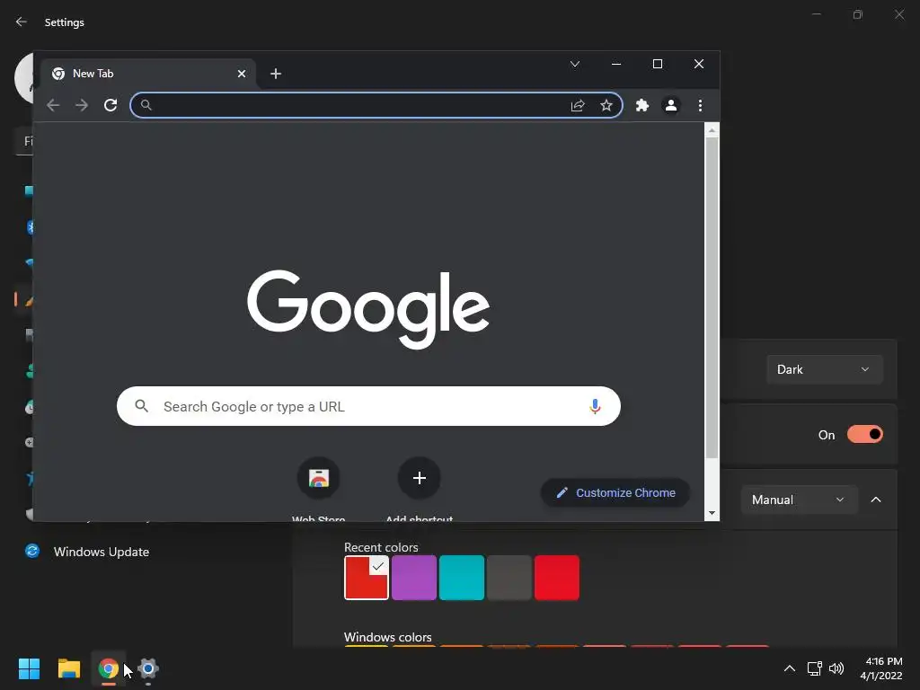Viewport: 920px width, 690px height.
Task: Click Chrome's back navigation arrow
Action: pyautogui.click(x=53, y=105)
